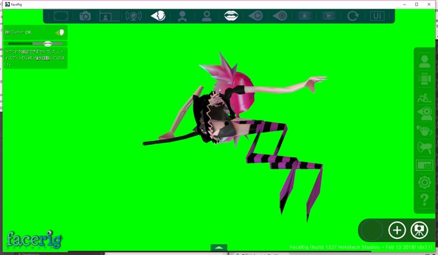
Task: Click the fullscreen frame icon in top toolbar
Action: click(61, 16)
